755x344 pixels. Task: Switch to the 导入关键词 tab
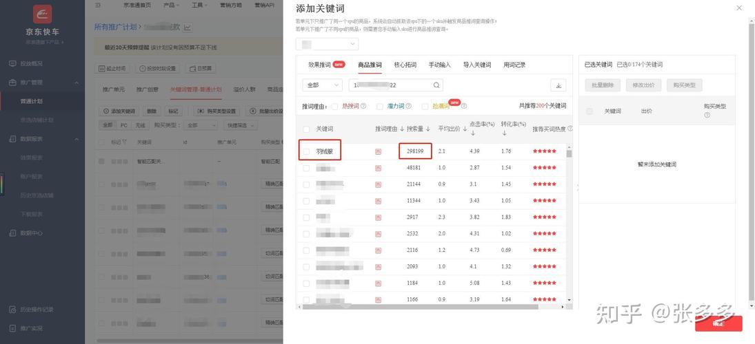(x=477, y=65)
